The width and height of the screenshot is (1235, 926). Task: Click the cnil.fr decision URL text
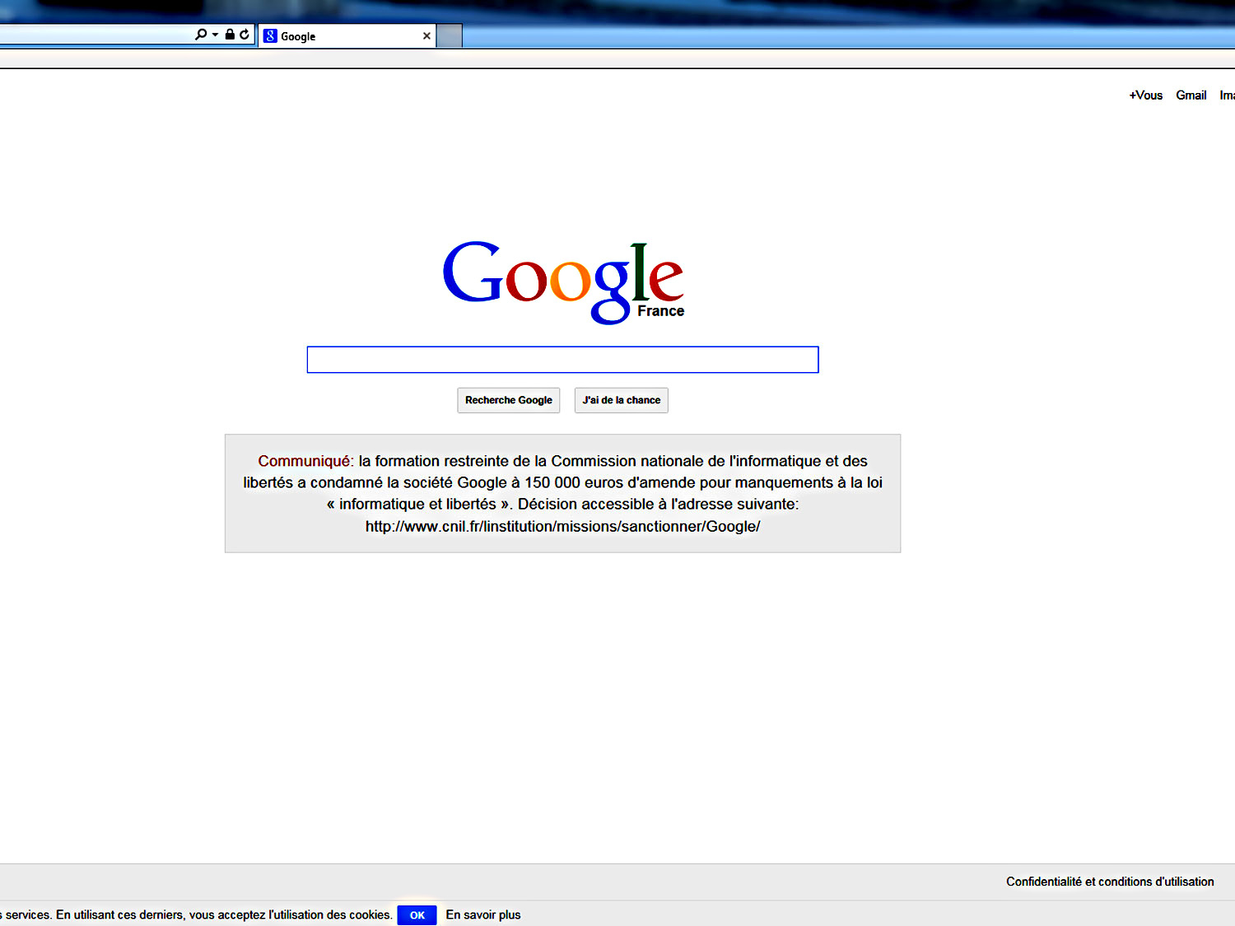[562, 526]
